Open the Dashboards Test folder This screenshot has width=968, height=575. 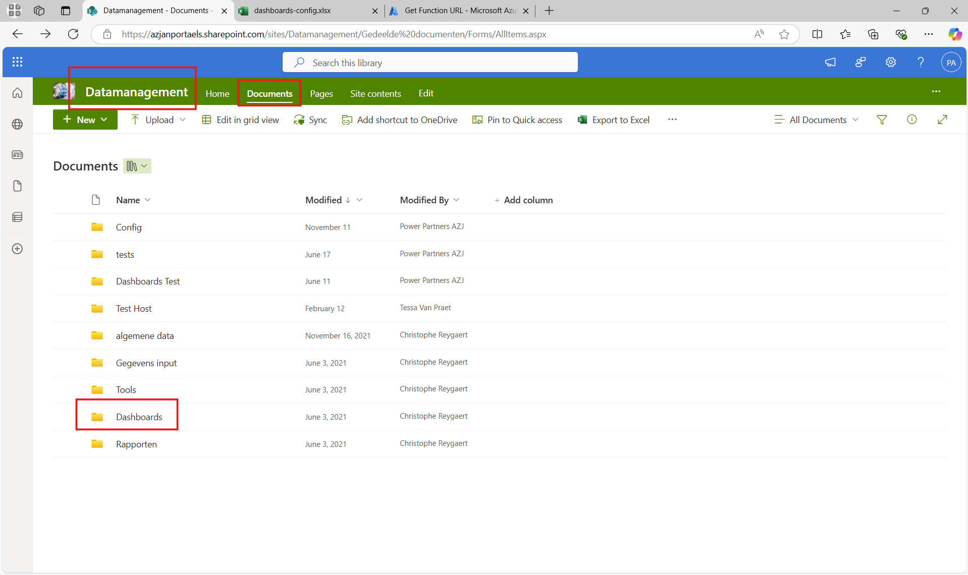tap(147, 281)
